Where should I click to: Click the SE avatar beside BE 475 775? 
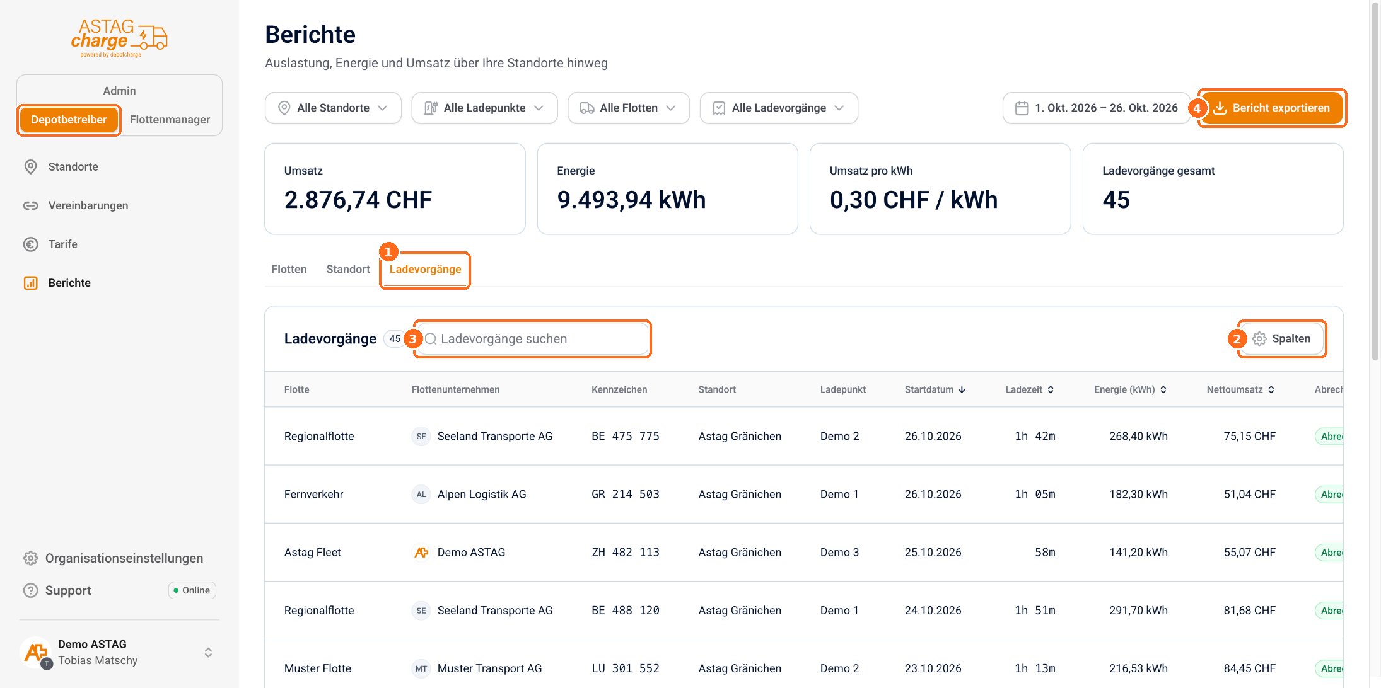(421, 437)
